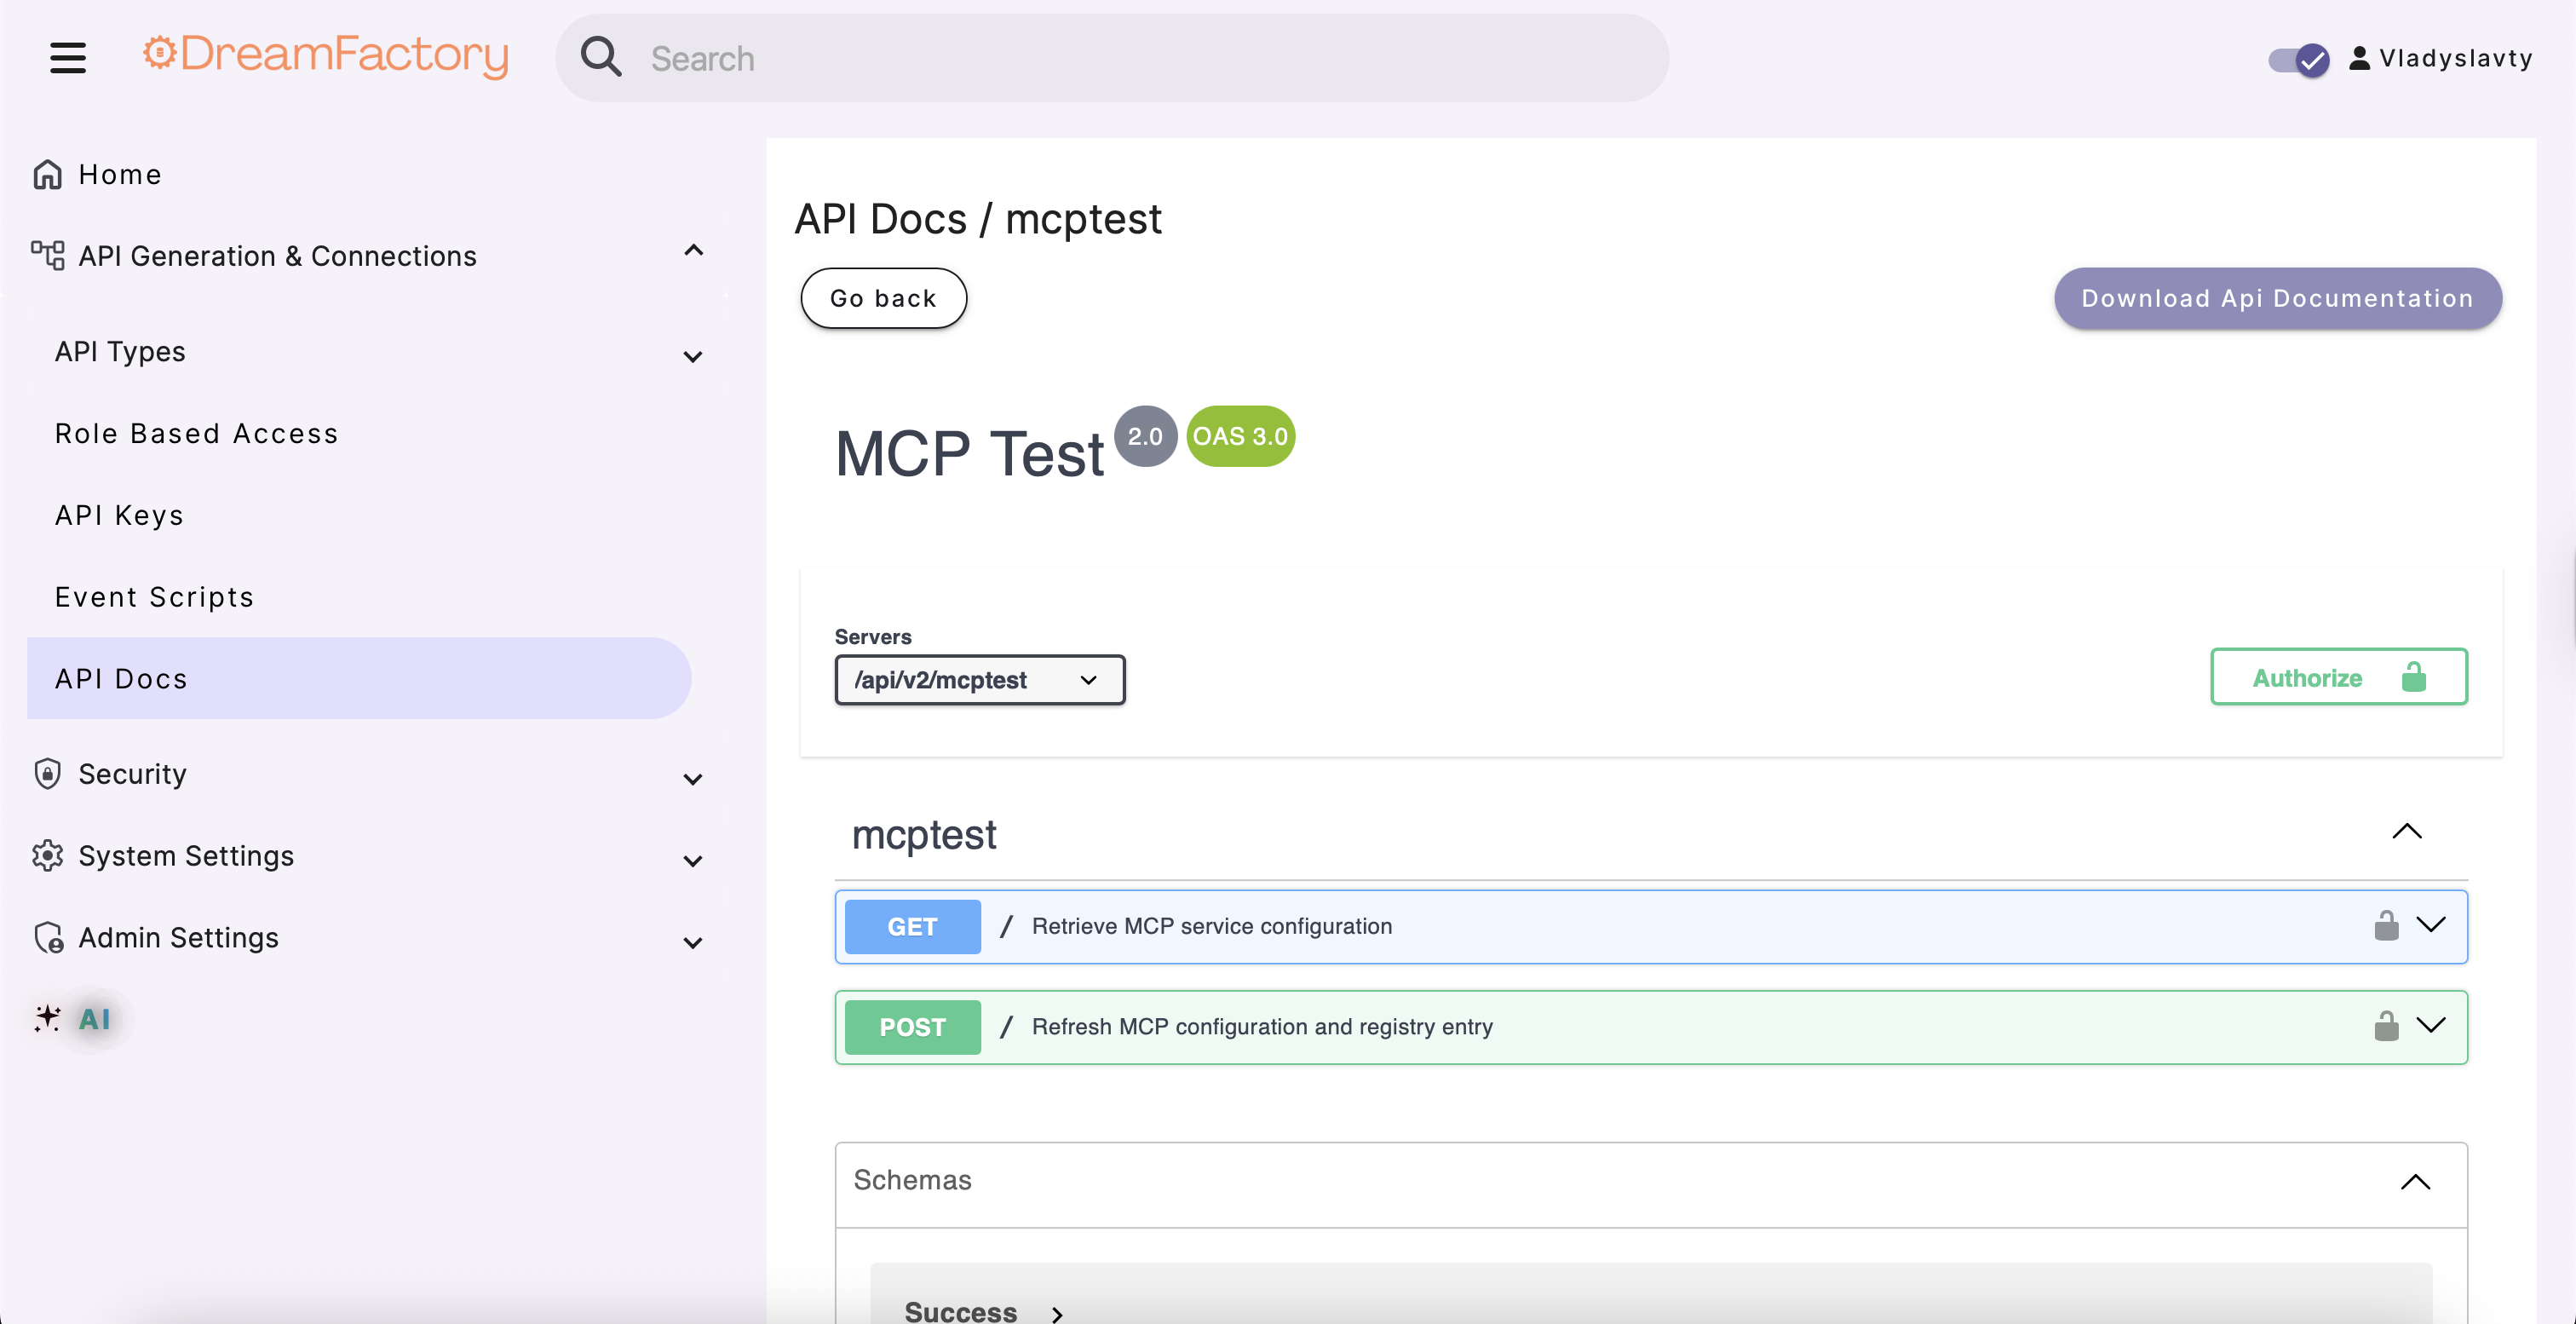The height and width of the screenshot is (1324, 2576).
Task: Click the lock icon on the GET endpoint
Action: [2386, 926]
